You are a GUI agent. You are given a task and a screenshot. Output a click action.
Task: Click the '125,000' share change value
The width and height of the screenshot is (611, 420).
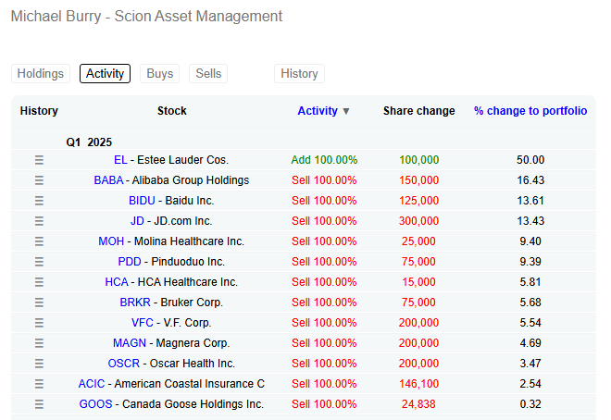[x=418, y=201]
